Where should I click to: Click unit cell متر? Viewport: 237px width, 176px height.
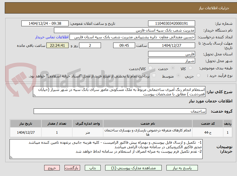[x=88, y=132]
